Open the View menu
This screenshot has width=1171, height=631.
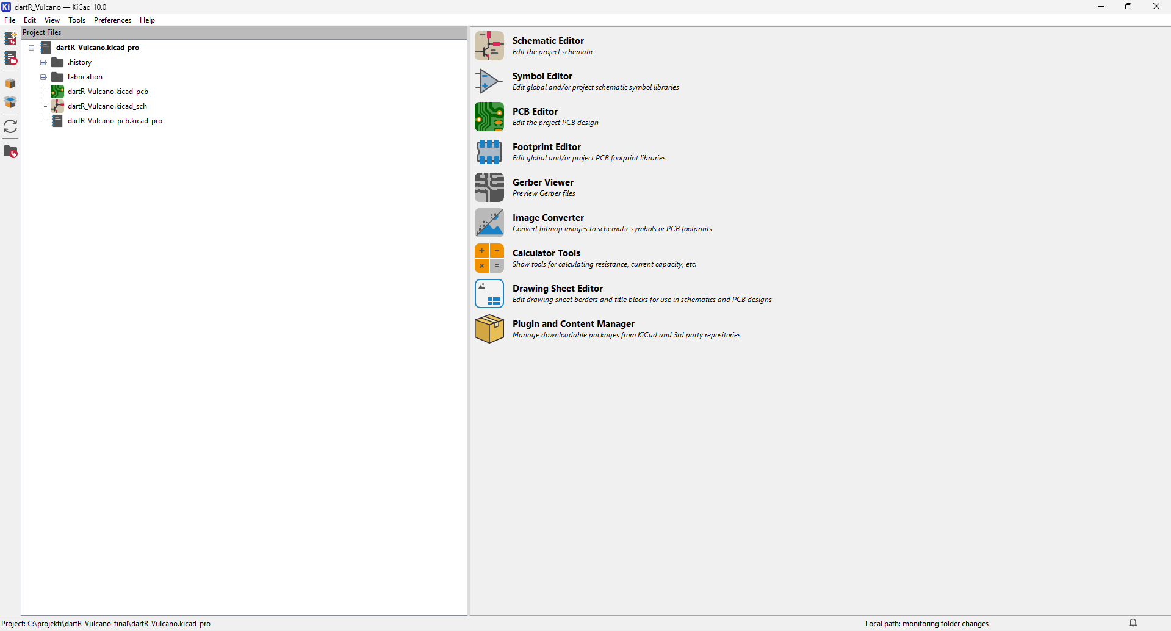[52, 20]
